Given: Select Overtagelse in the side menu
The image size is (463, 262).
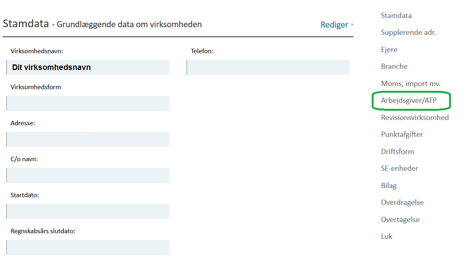Looking at the screenshot, I should pos(400,220).
